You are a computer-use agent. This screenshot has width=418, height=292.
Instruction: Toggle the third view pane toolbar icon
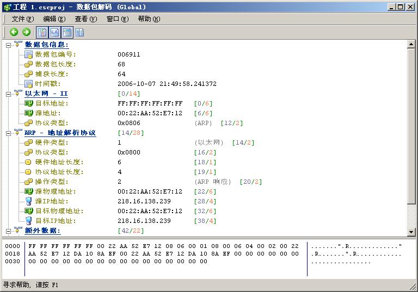(67, 32)
